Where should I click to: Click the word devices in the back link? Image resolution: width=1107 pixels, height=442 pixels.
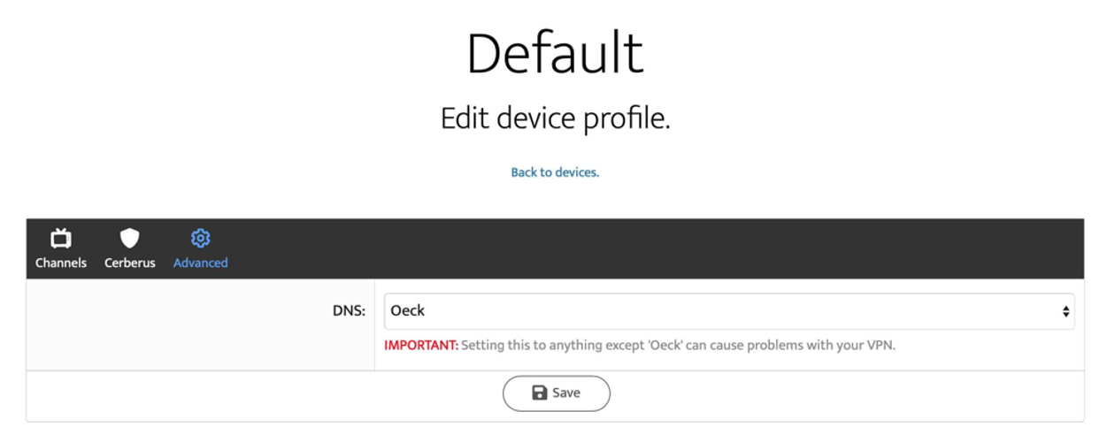click(575, 172)
